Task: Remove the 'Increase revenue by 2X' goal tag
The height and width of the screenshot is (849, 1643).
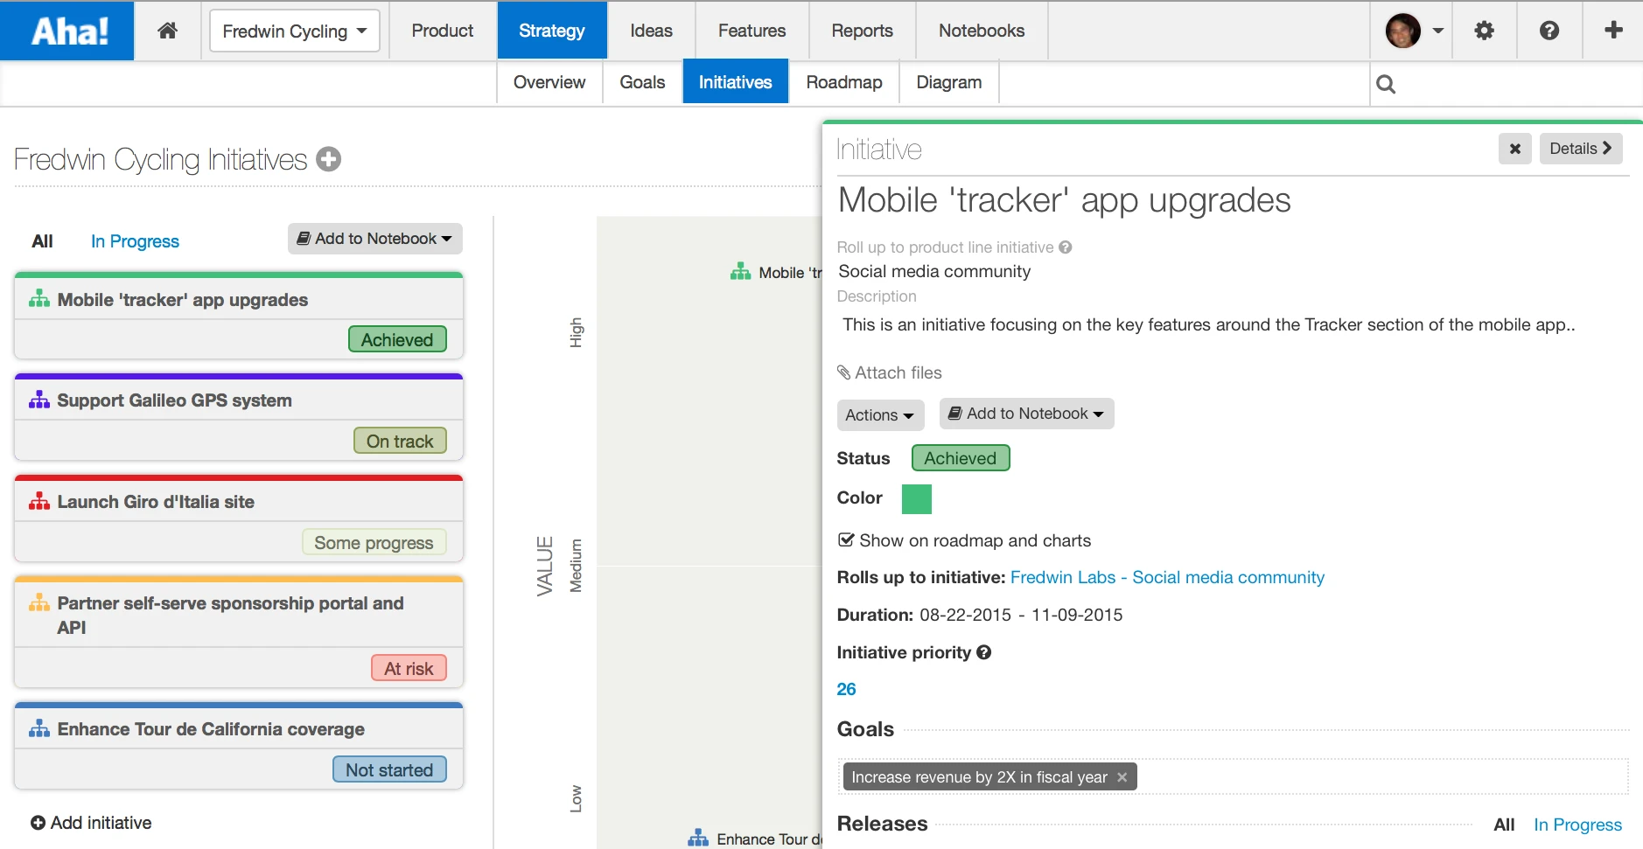Action: [1122, 777]
